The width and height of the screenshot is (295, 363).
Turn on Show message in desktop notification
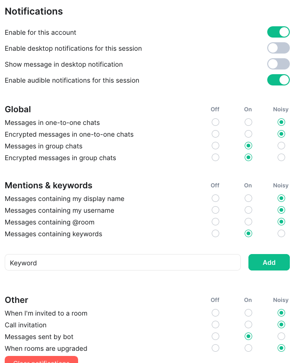(x=279, y=64)
